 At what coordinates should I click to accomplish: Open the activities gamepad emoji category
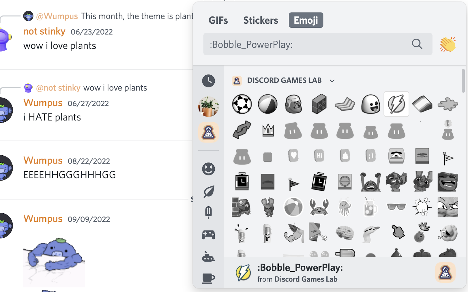tap(209, 234)
